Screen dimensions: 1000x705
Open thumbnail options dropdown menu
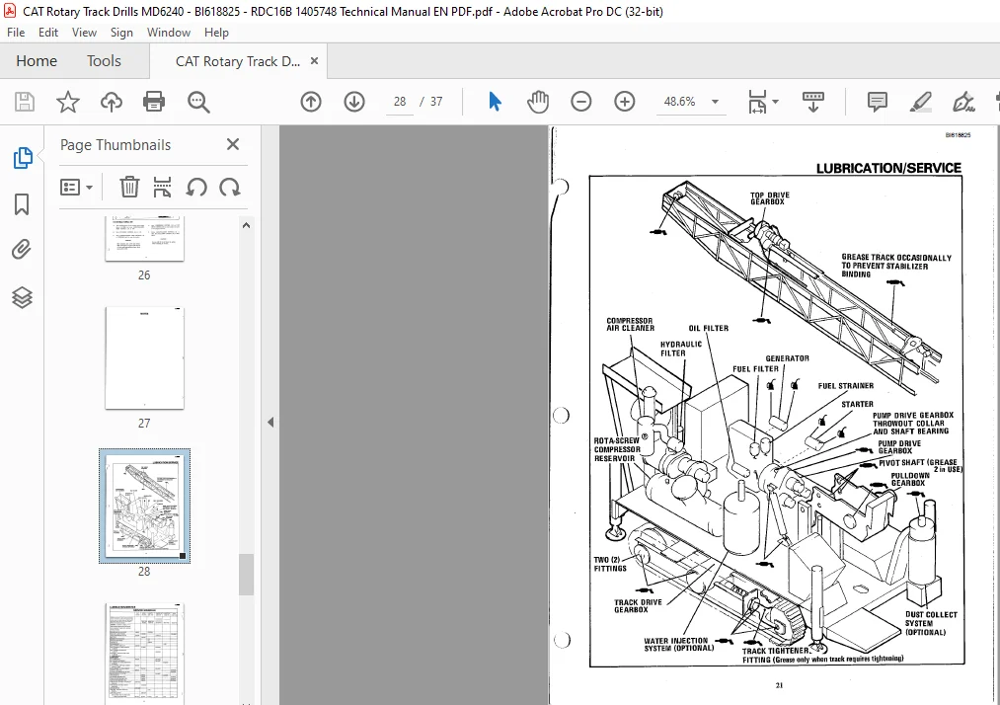[x=76, y=187]
